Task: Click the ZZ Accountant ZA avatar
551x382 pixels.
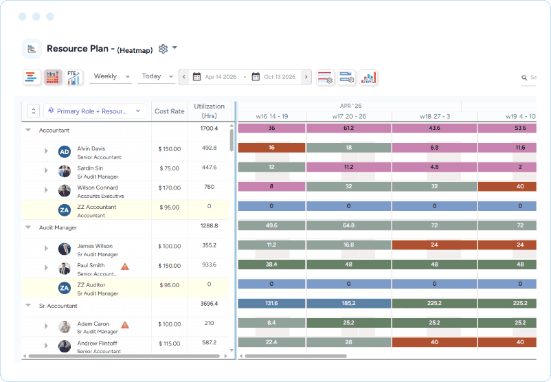Action: pos(65,210)
